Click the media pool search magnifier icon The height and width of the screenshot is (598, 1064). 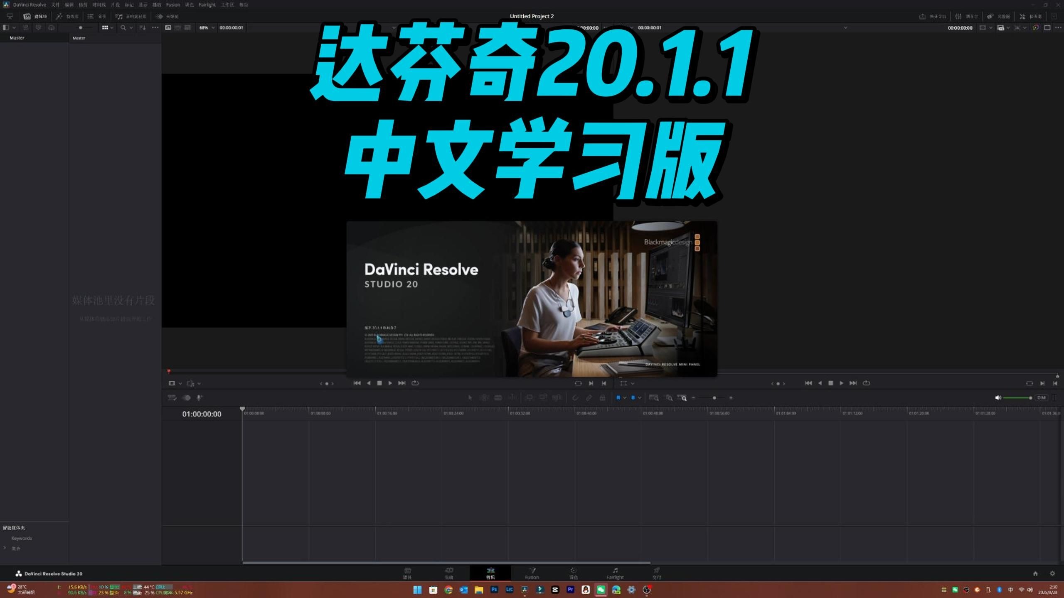123,27
